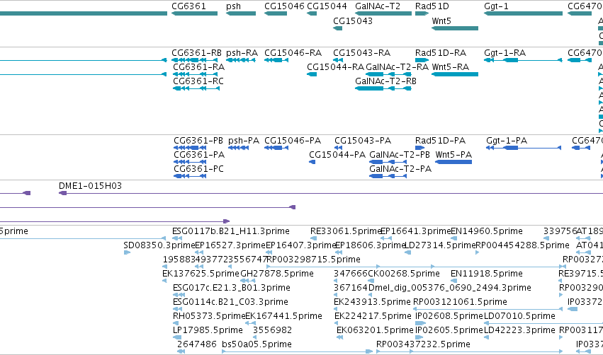This screenshot has height=355, width=603.
Task: Select the Ggt-1-PA protein
Action: click(x=524, y=148)
